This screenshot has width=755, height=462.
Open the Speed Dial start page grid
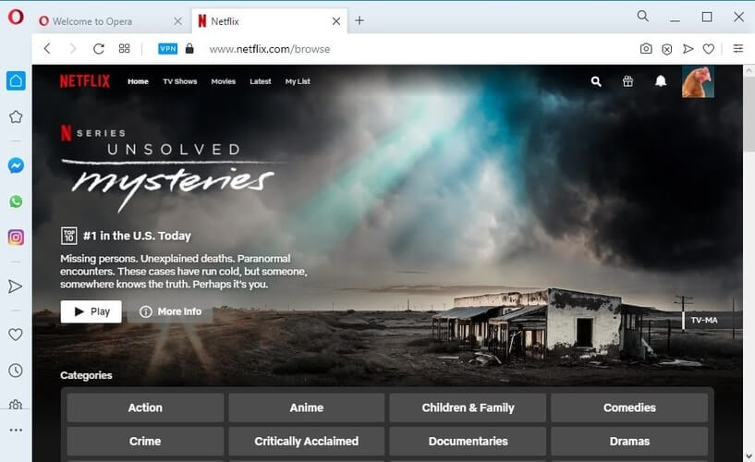point(124,49)
